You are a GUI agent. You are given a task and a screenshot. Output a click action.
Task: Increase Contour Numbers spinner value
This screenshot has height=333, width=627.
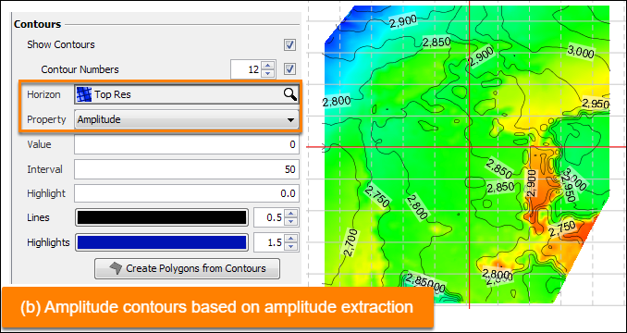tap(269, 66)
